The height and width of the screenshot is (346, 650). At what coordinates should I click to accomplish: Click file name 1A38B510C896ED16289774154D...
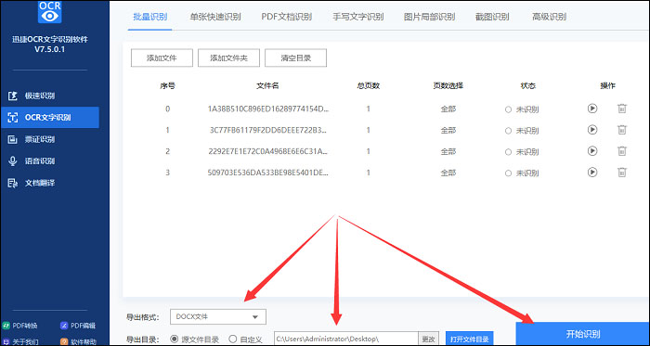pos(268,109)
